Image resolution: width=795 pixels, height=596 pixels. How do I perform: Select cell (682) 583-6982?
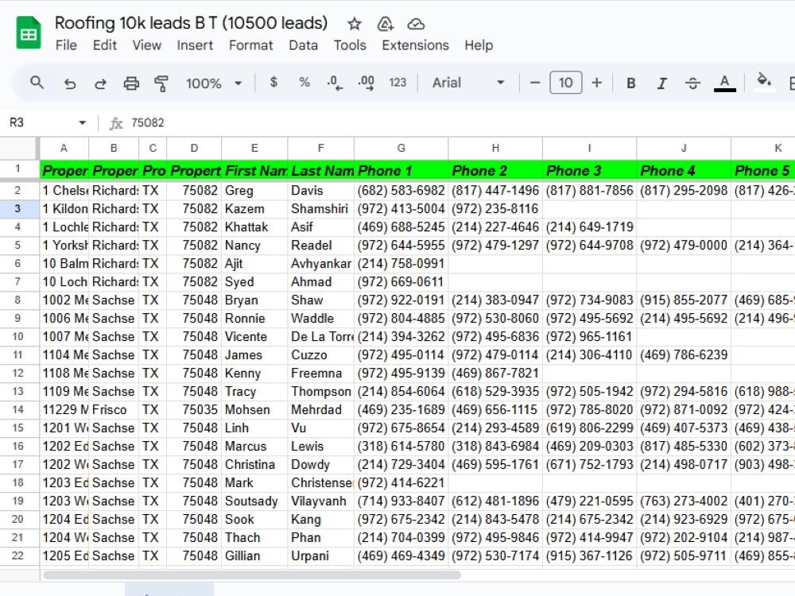[401, 191]
